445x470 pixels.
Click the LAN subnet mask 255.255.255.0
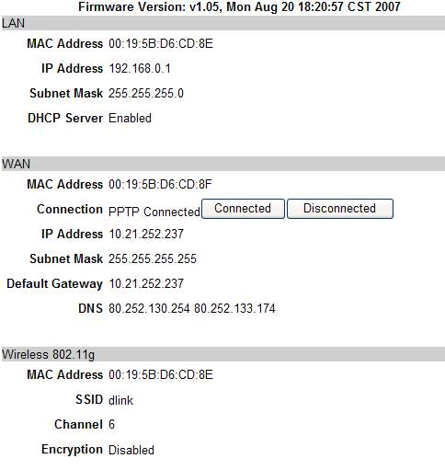click(x=146, y=93)
